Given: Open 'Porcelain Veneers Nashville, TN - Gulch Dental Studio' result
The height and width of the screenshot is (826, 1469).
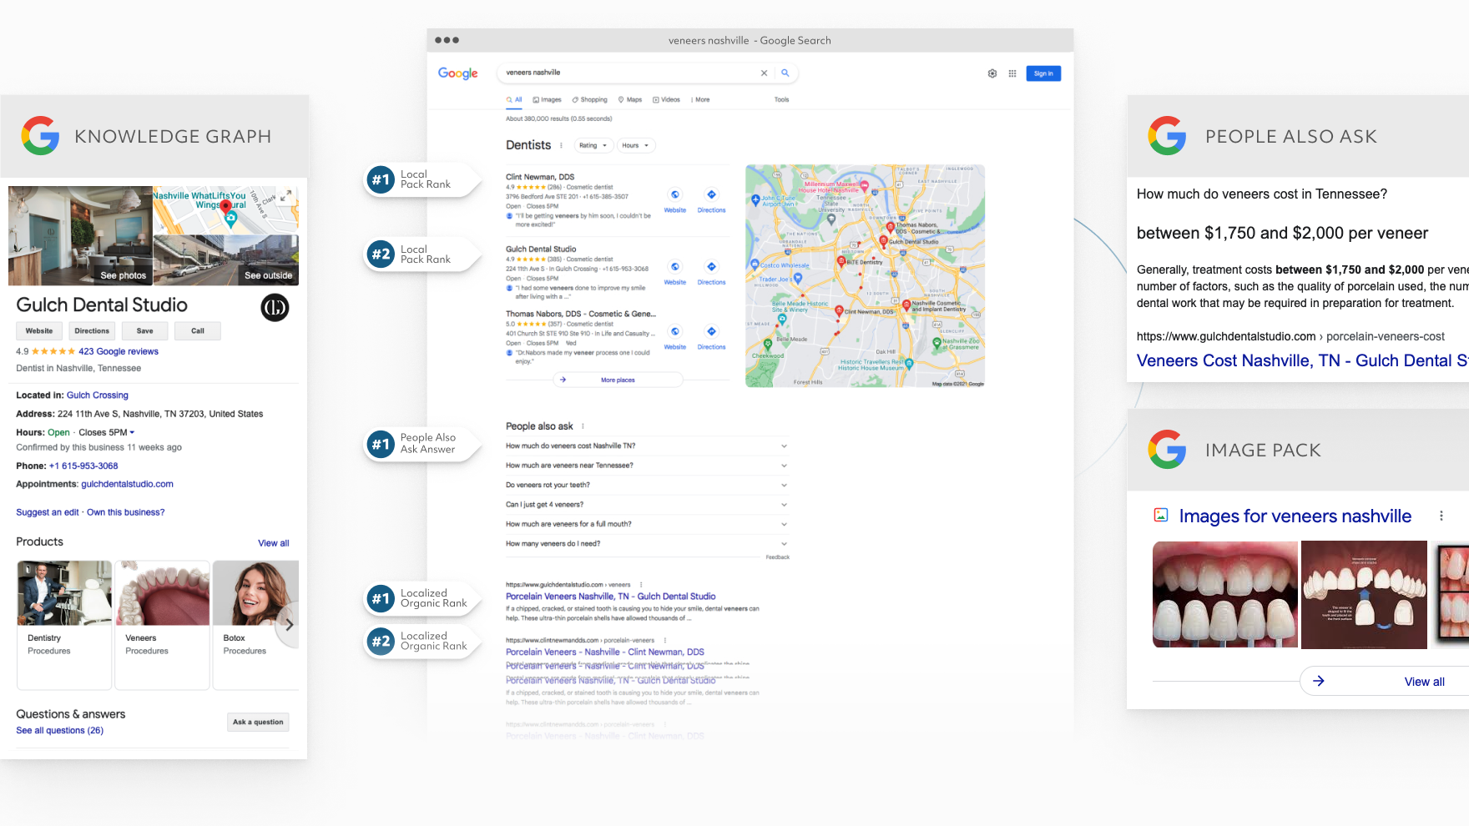Looking at the screenshot, I should tap(611, 597).
